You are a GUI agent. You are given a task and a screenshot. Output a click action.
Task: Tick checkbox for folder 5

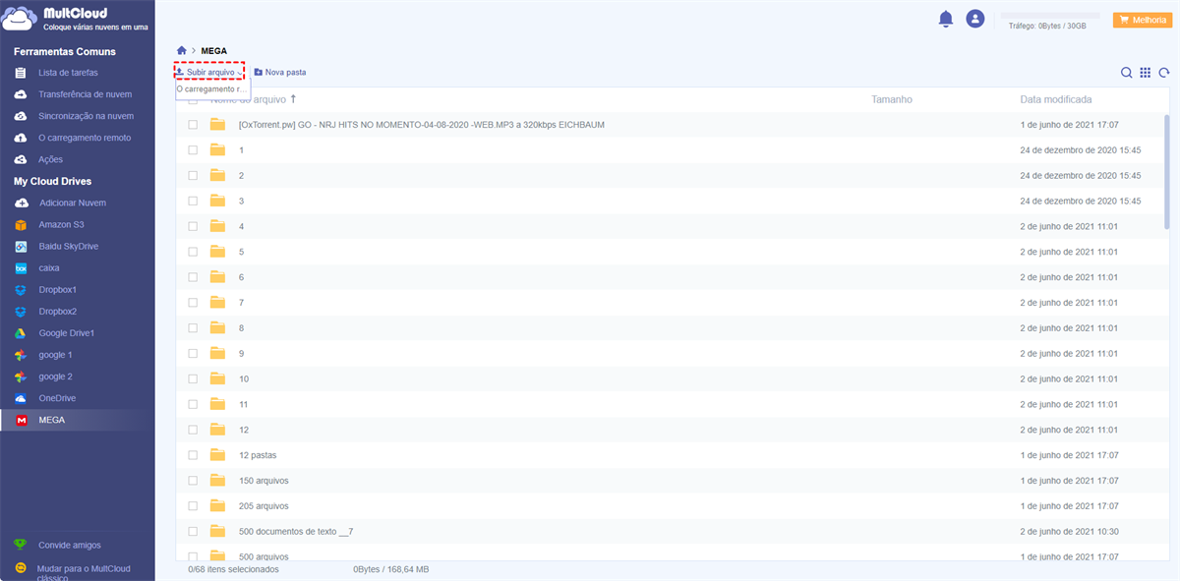[x=193, y=252]
